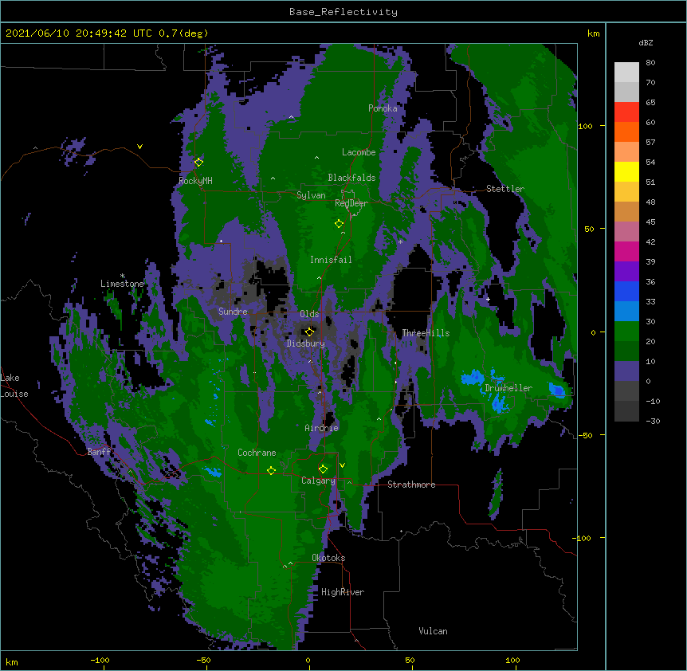The height and width of the screenshot is (671, 687).
Task: Click the yellow marker near RockyMH
Action: point(198,163)
